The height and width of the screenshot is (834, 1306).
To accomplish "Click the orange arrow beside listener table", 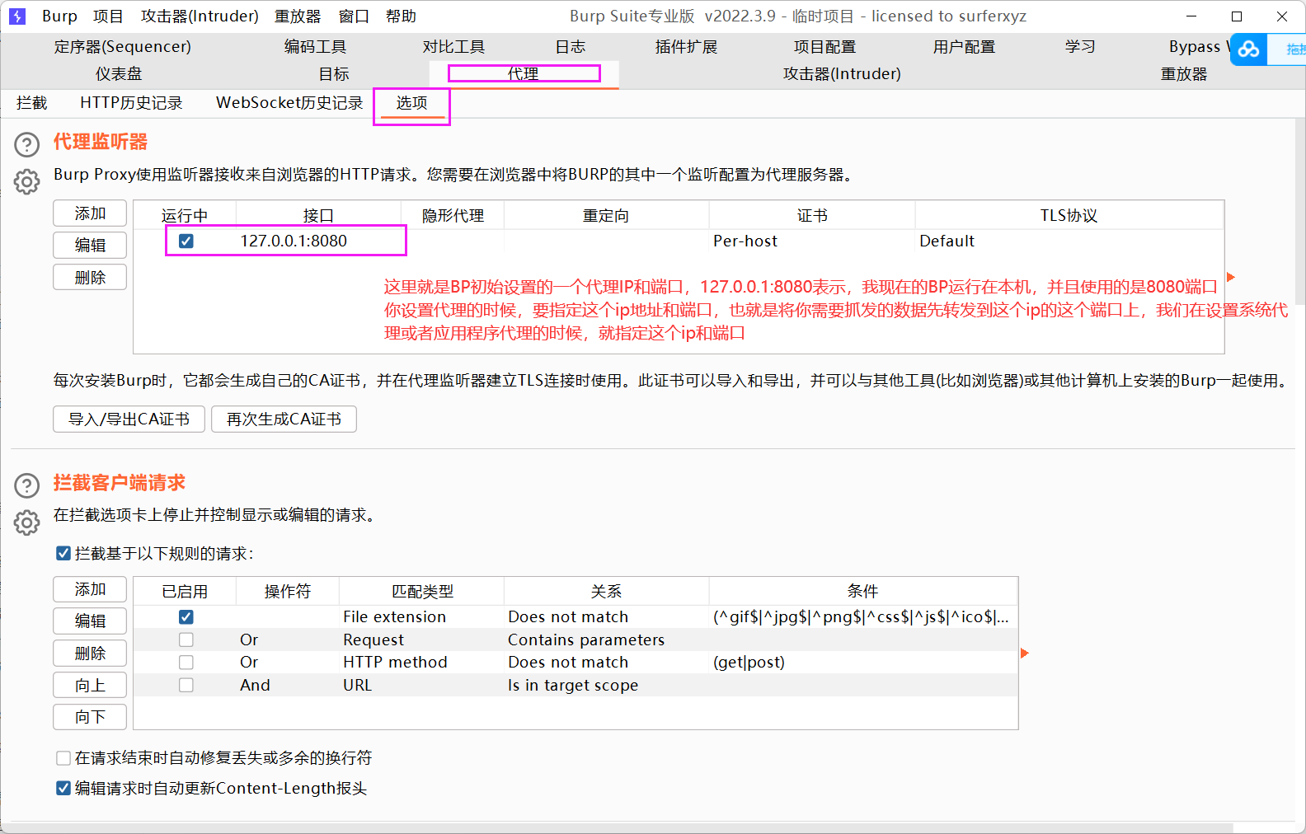I will [x=1231, y=277].
